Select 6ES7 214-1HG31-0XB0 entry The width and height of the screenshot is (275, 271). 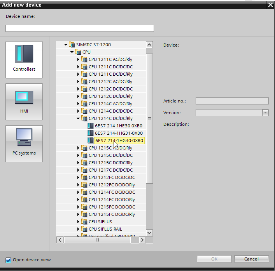(119, 133)
